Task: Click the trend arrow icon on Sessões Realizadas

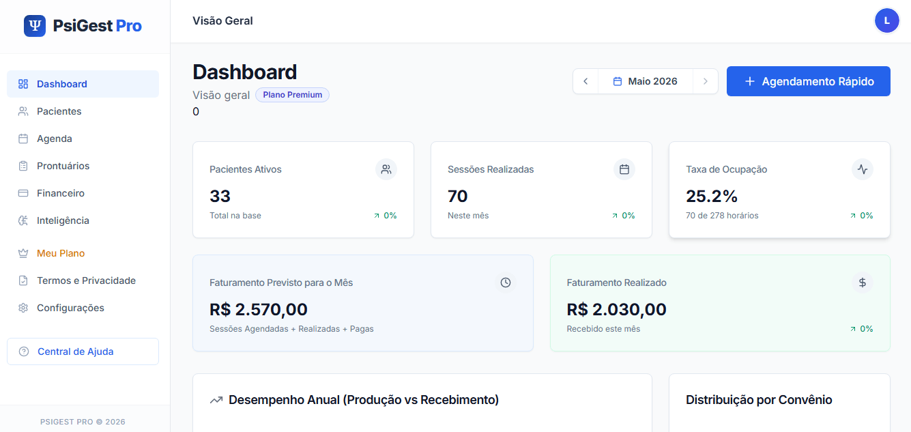Action: (x=614, y=216)
